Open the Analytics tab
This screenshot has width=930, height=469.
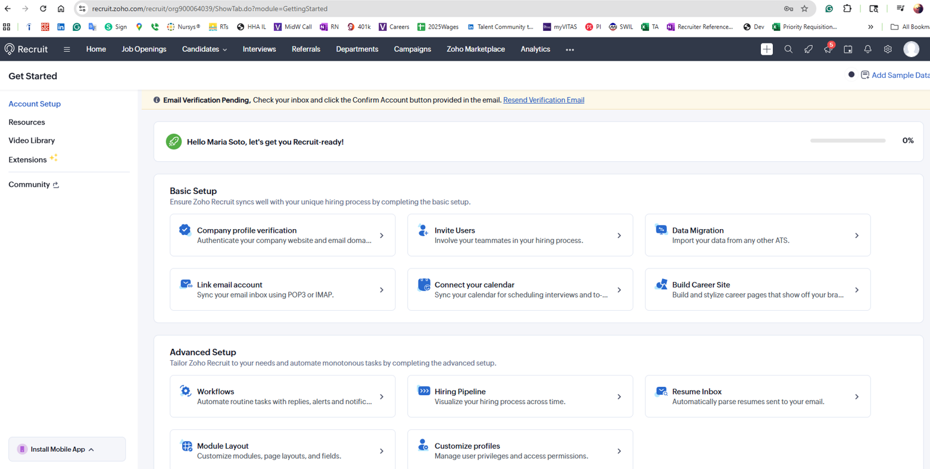click(535, 49)
